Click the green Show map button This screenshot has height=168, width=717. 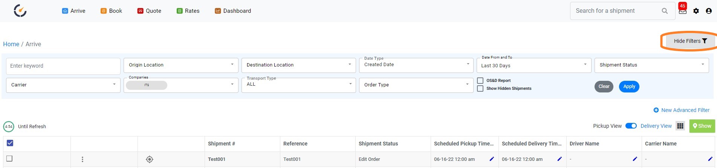pos(702,126)
